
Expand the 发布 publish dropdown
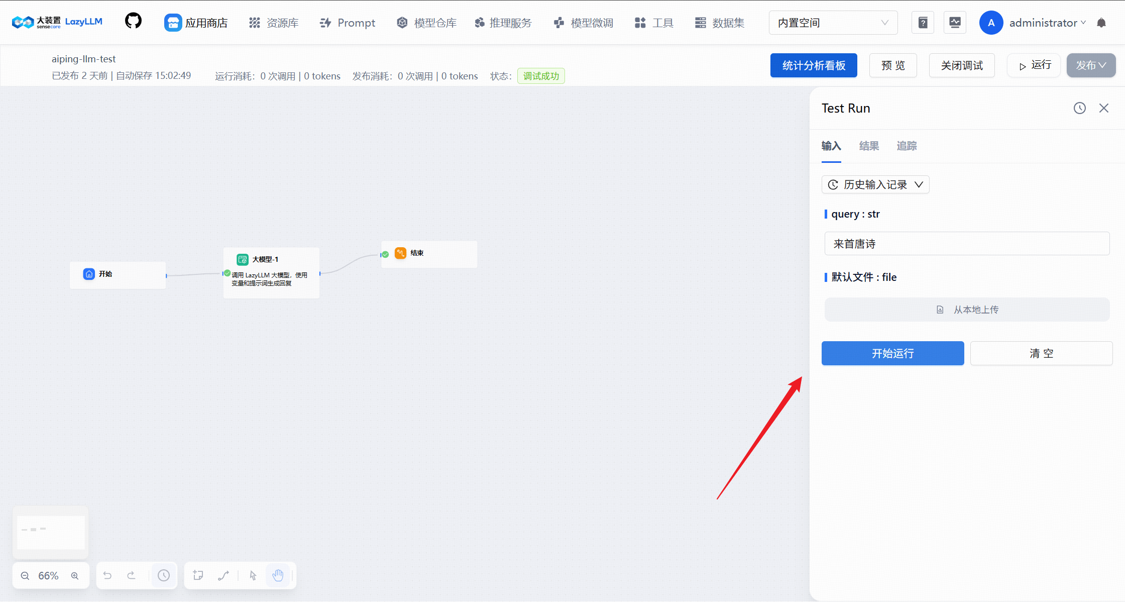click(x=1091, y=65)
